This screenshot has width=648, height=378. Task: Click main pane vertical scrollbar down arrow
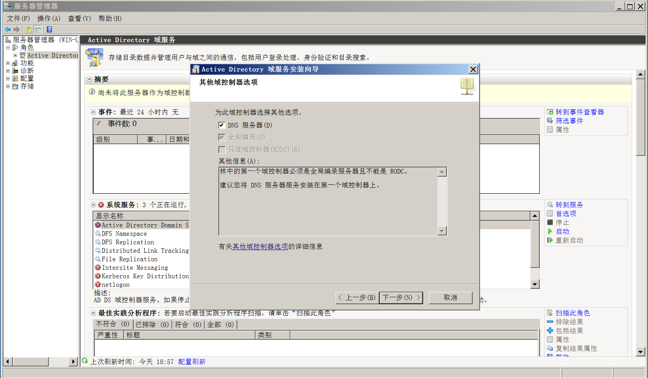pyautogui.click(x=641, y=352)
